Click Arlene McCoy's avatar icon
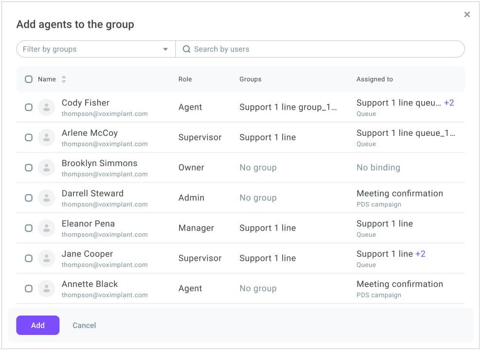This screenshot has height=350, width=481. [46, 137]
